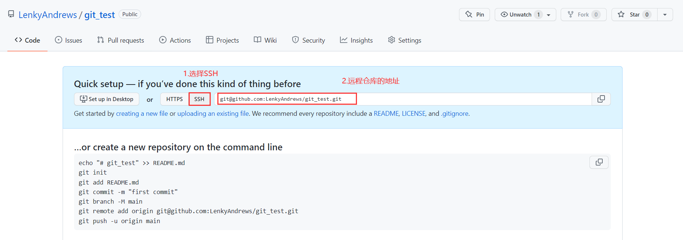
Task: Click the Security shield icon
Action: [x=295, y=40]
